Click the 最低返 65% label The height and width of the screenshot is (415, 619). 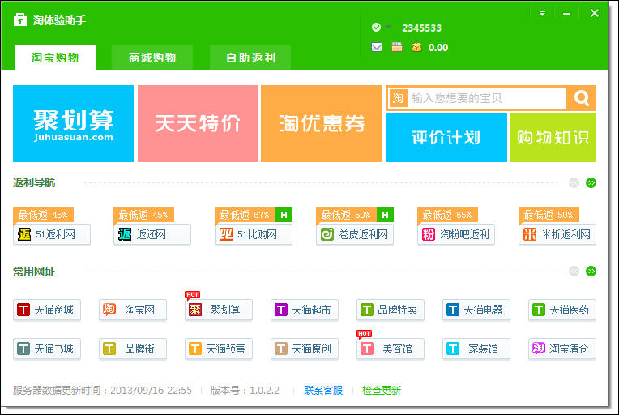point(447,215)
